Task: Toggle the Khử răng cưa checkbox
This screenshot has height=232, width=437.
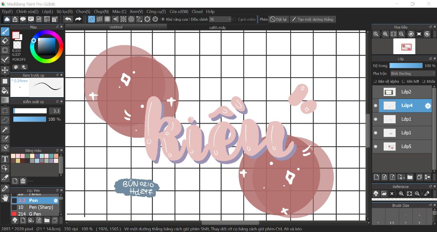Action: click(x=163, y=19)
